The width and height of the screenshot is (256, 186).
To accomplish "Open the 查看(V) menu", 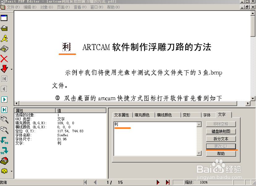I will pos(80,7).
